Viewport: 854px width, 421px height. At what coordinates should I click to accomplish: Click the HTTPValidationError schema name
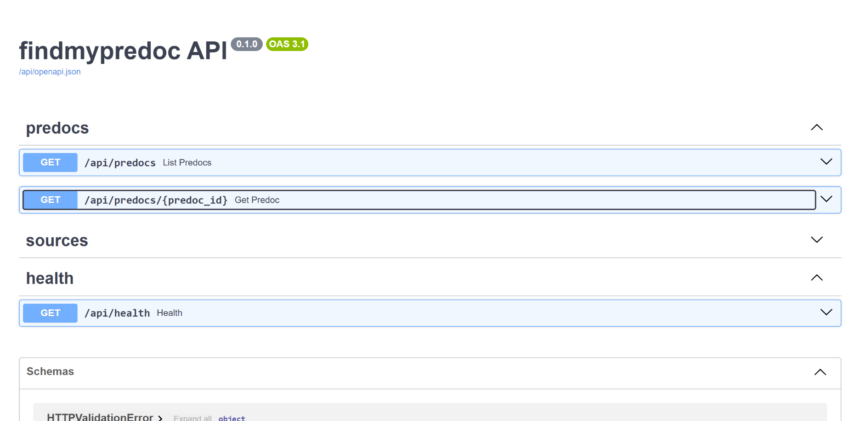tap(100, 417)
